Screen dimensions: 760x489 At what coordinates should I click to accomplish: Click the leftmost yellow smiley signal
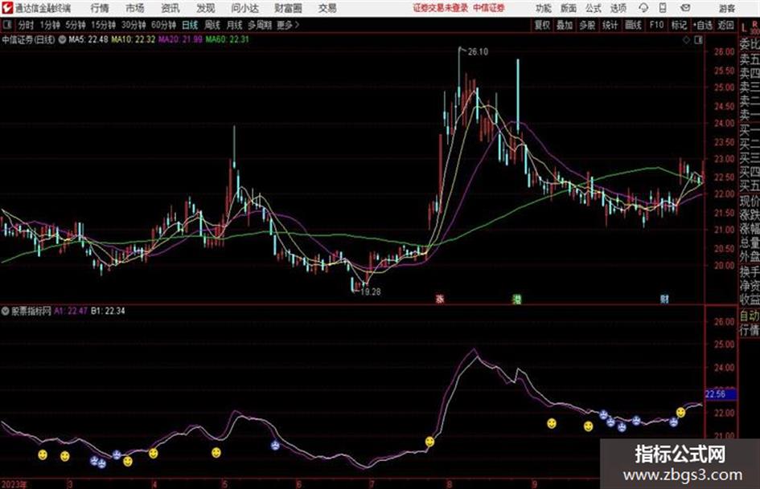pos(43,454)
